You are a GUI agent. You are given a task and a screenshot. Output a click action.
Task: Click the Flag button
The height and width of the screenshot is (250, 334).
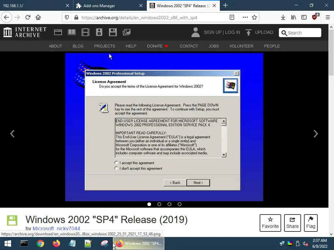tap(311, 223)
